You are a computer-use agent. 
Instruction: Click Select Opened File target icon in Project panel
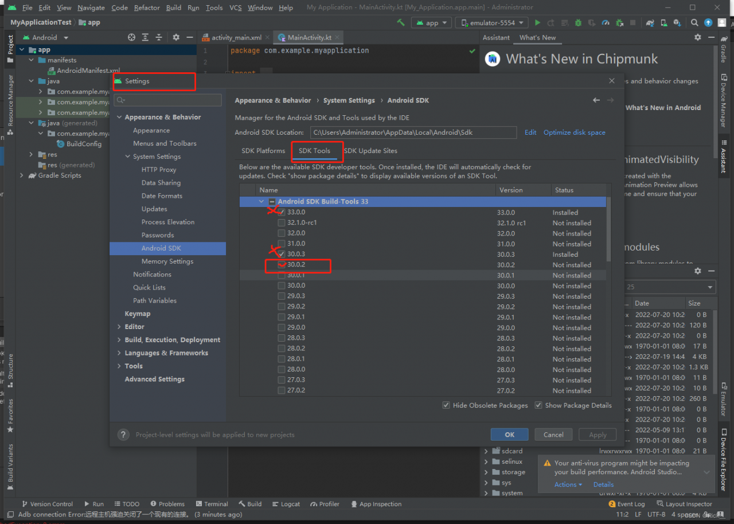131,37
